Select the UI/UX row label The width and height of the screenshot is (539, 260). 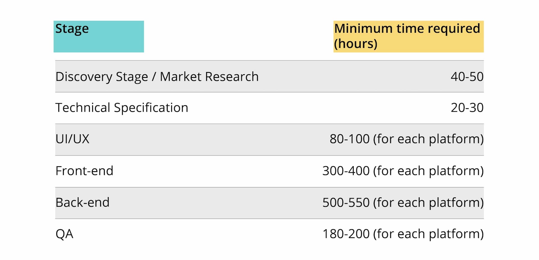(72, 139)
